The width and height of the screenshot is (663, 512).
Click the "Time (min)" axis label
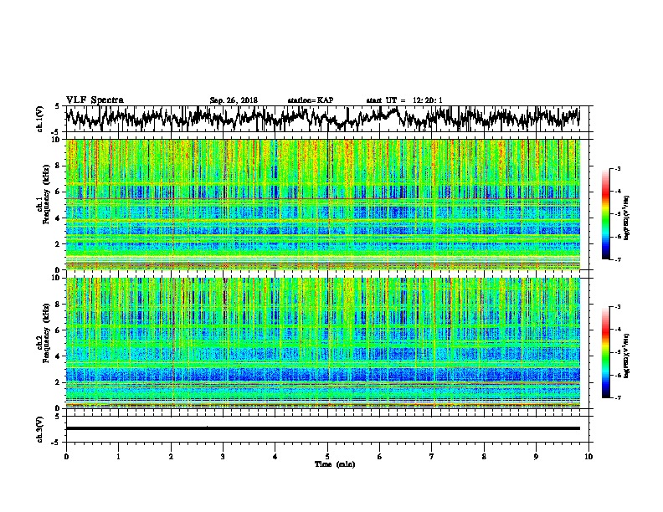pos(335,464)
